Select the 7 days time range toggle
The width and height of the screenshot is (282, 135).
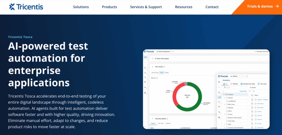tap(162, 72)
